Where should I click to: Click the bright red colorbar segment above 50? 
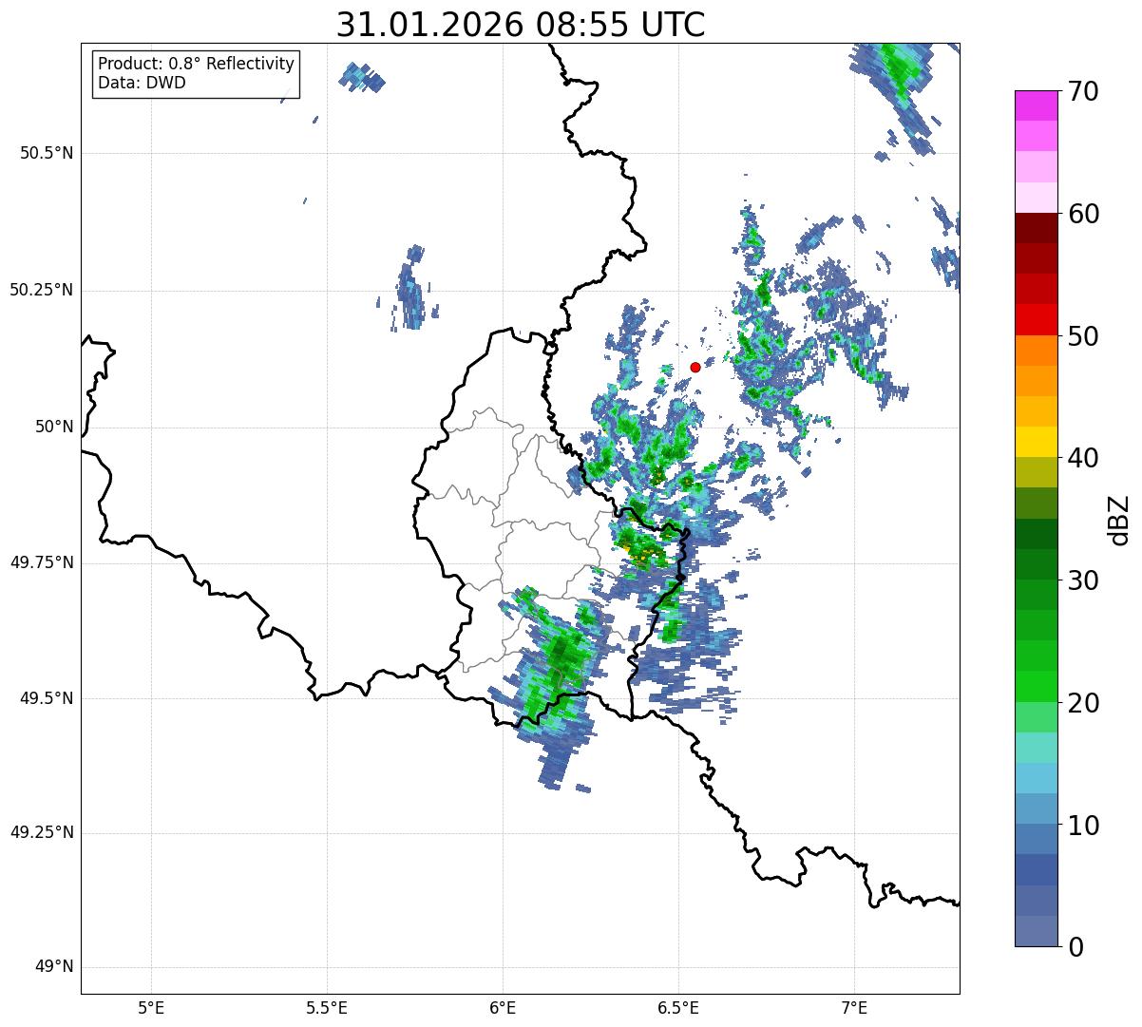[x=1036, y=319]
